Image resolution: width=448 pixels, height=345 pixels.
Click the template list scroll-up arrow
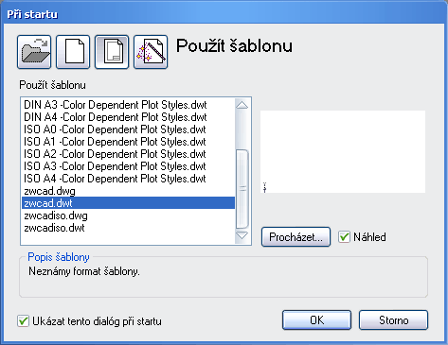(x=242, y=105)
